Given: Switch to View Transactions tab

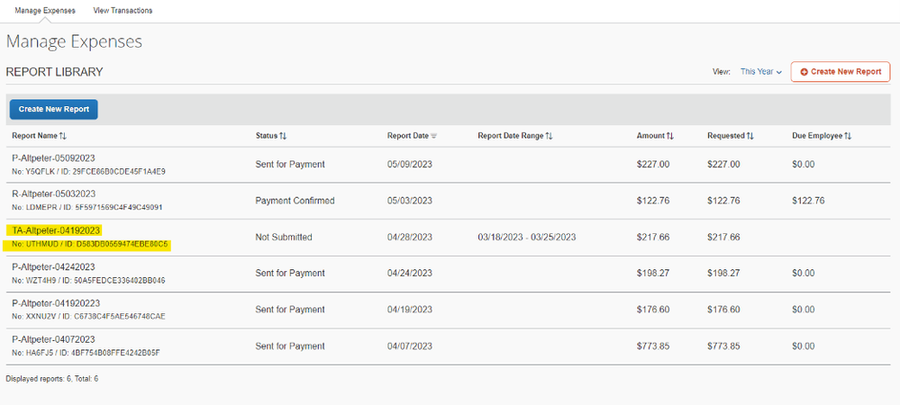Looking at the screenshot, I should pos(123,10).
